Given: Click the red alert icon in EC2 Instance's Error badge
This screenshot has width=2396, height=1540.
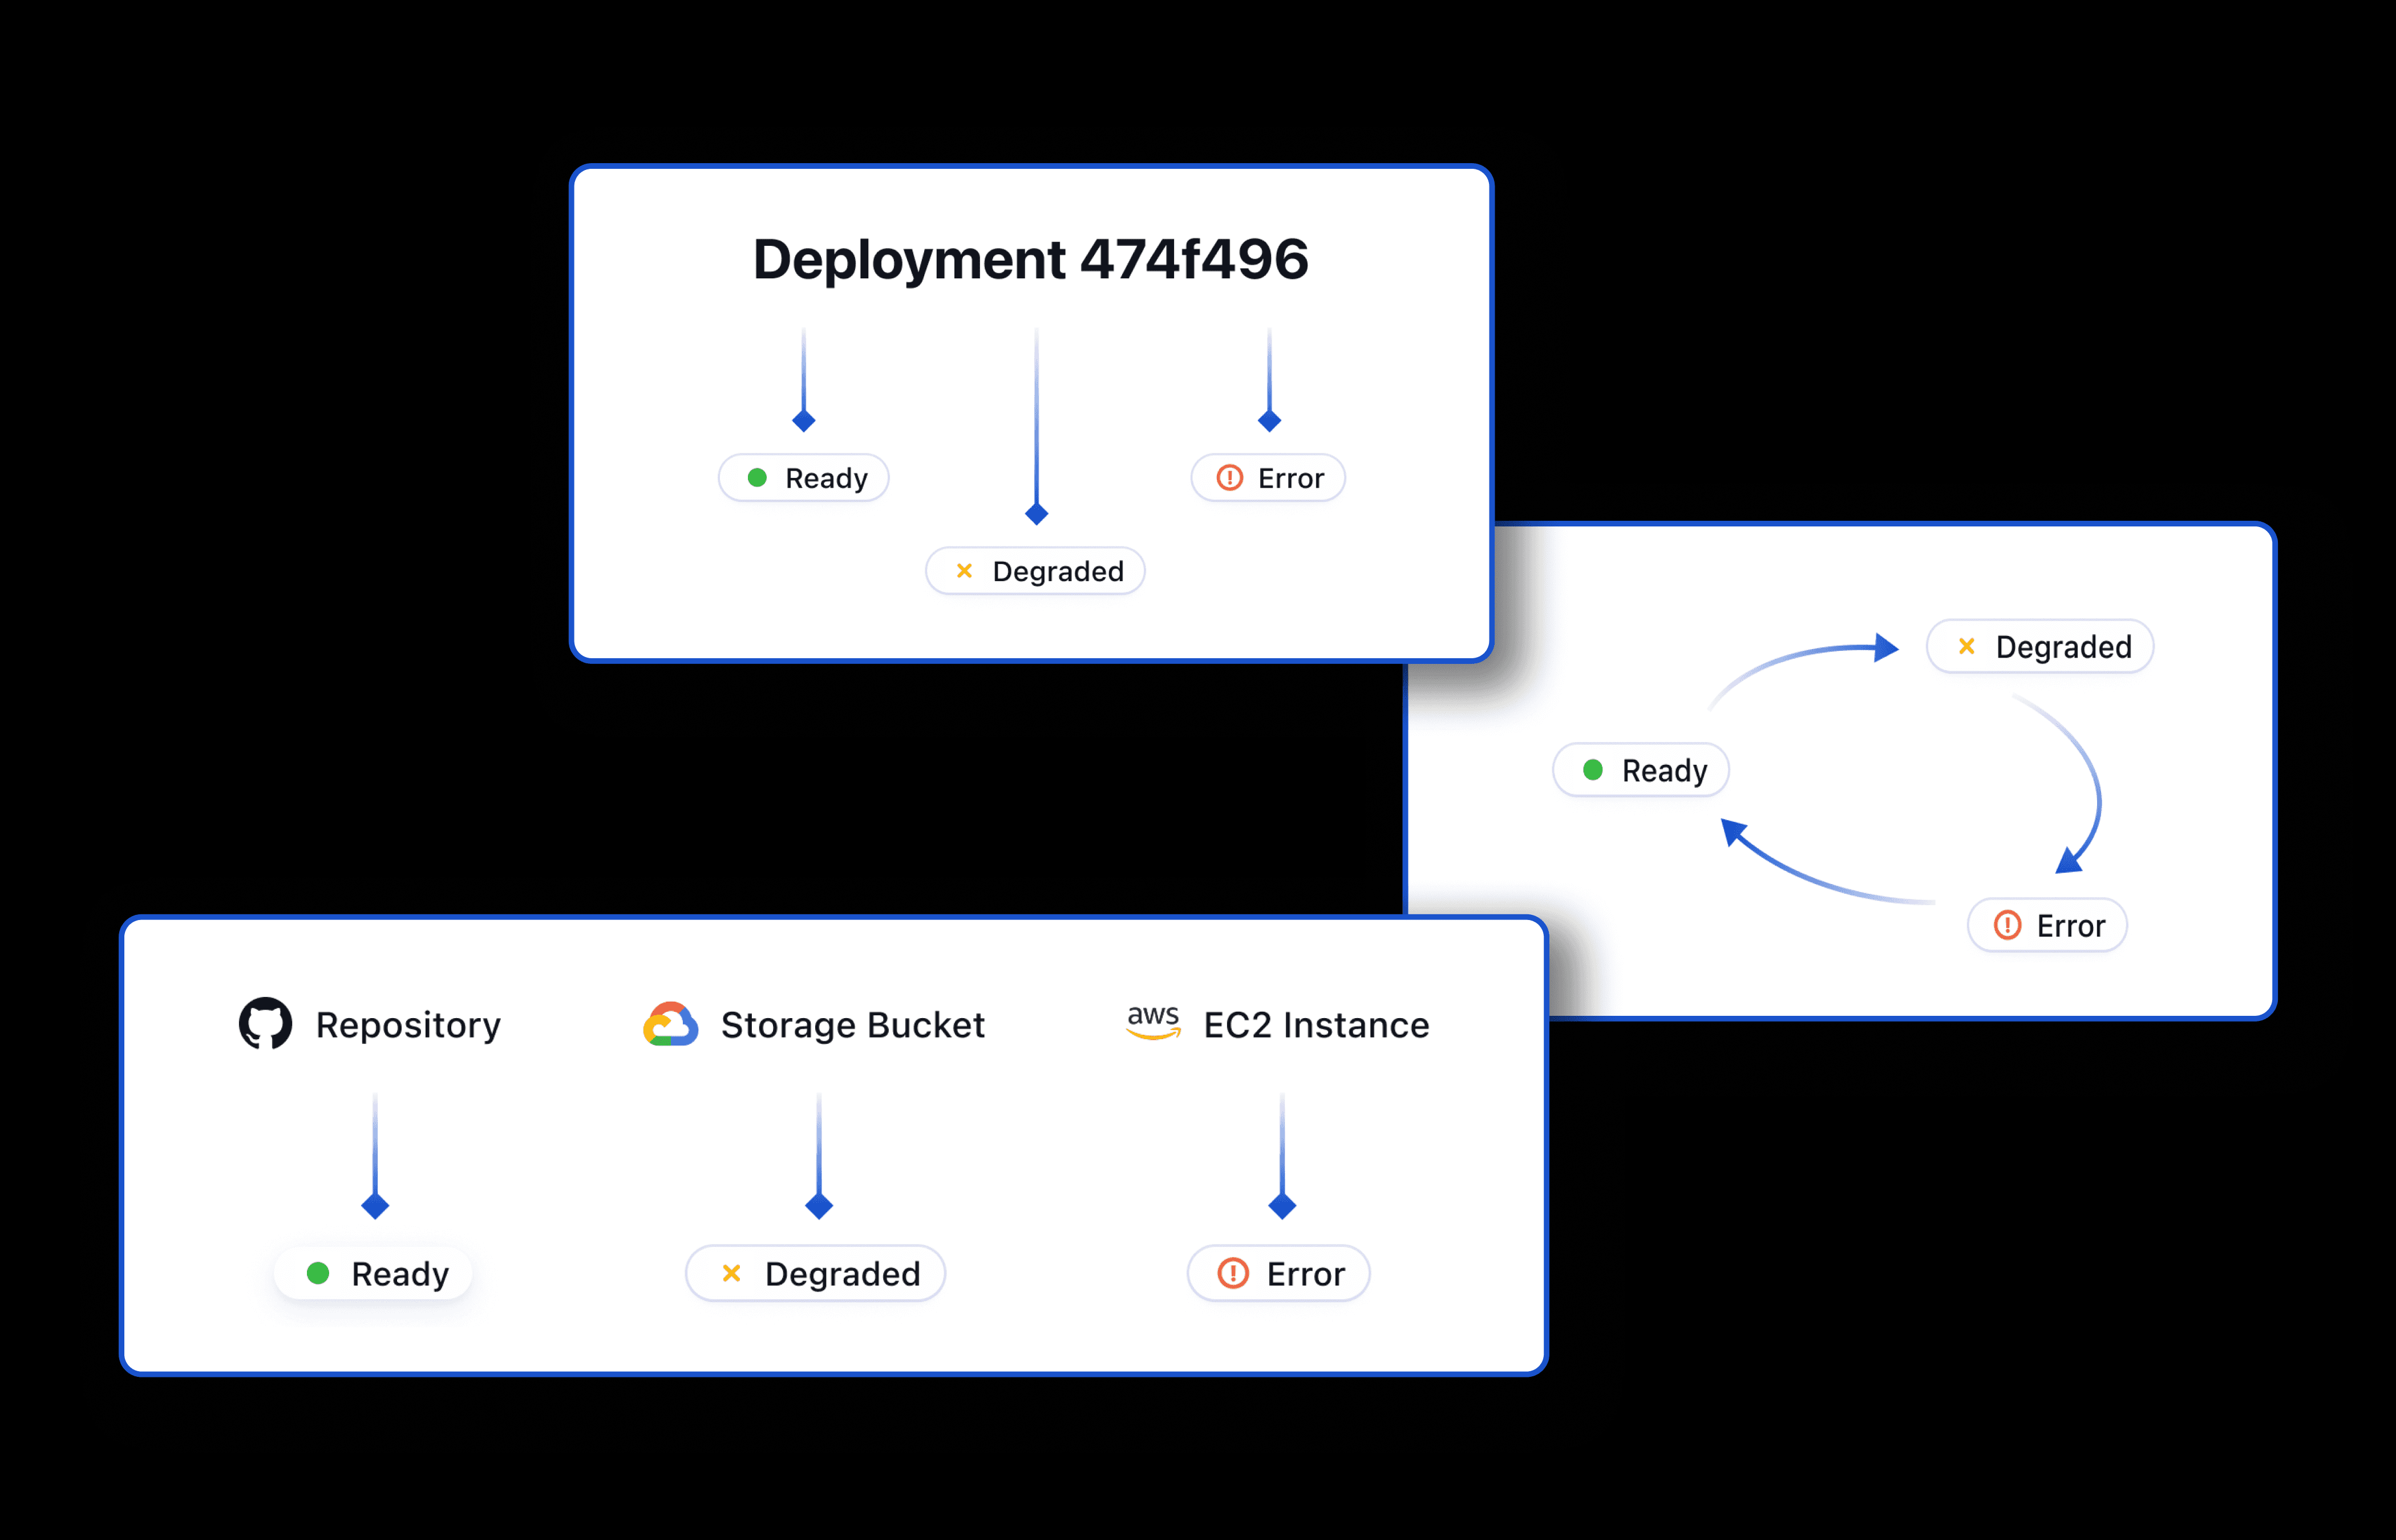Looking at the screenshot, I should (1233, 1273).
